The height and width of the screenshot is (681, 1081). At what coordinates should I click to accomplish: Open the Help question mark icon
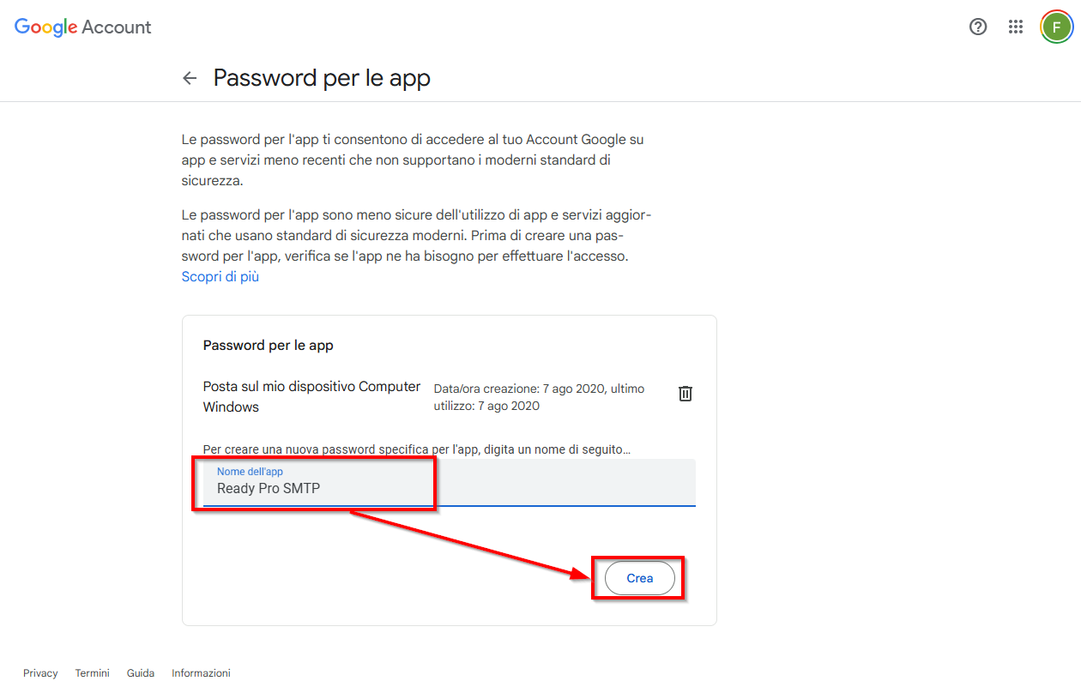click(977, 27)
